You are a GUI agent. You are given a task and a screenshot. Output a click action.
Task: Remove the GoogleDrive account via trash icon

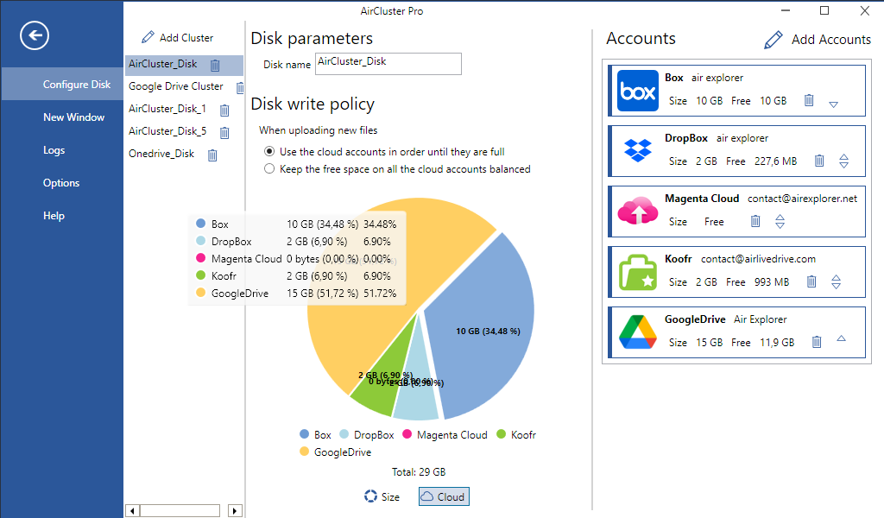817,342
